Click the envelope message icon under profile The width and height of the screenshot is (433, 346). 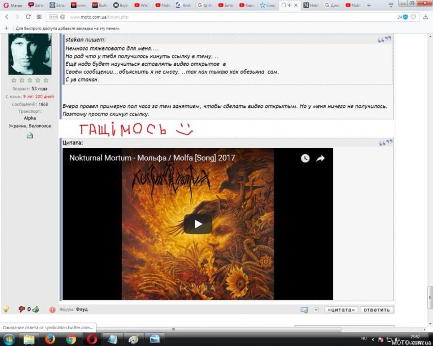tap(30, 135)
